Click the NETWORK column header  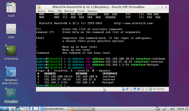(82, 74)
